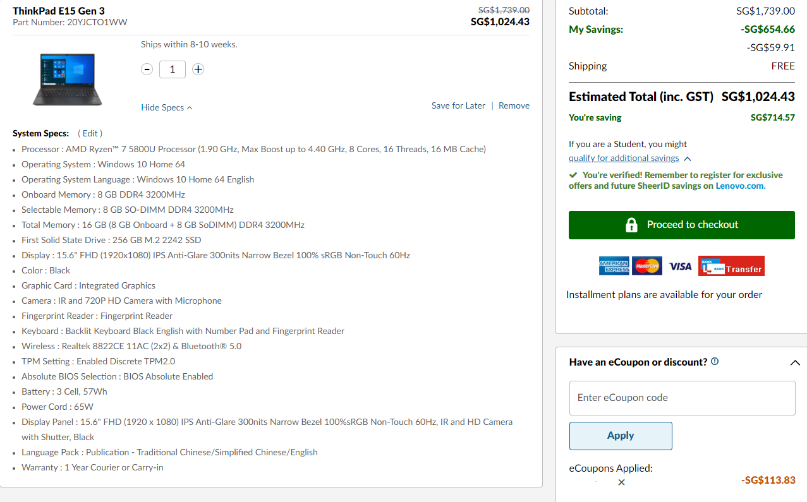Screen dimensions: 807x502
Task: Open the ThinkPad laptop thumbnail image
Action: pyautogui.click(x=68, y=79)
